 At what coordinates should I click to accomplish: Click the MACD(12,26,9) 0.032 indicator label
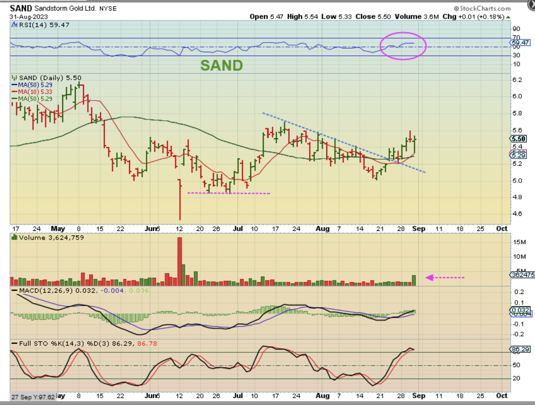point(58,291)
